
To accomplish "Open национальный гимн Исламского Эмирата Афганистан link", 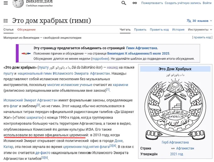I will point(64,73).
